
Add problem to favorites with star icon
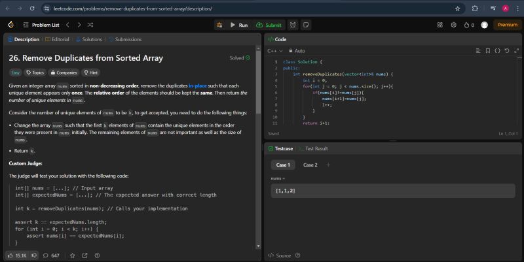tap(72, 255)
